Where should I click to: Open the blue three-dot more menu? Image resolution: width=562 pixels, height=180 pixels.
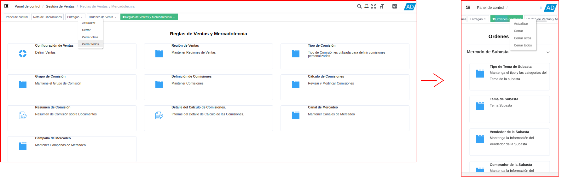[x=541, y=8]
